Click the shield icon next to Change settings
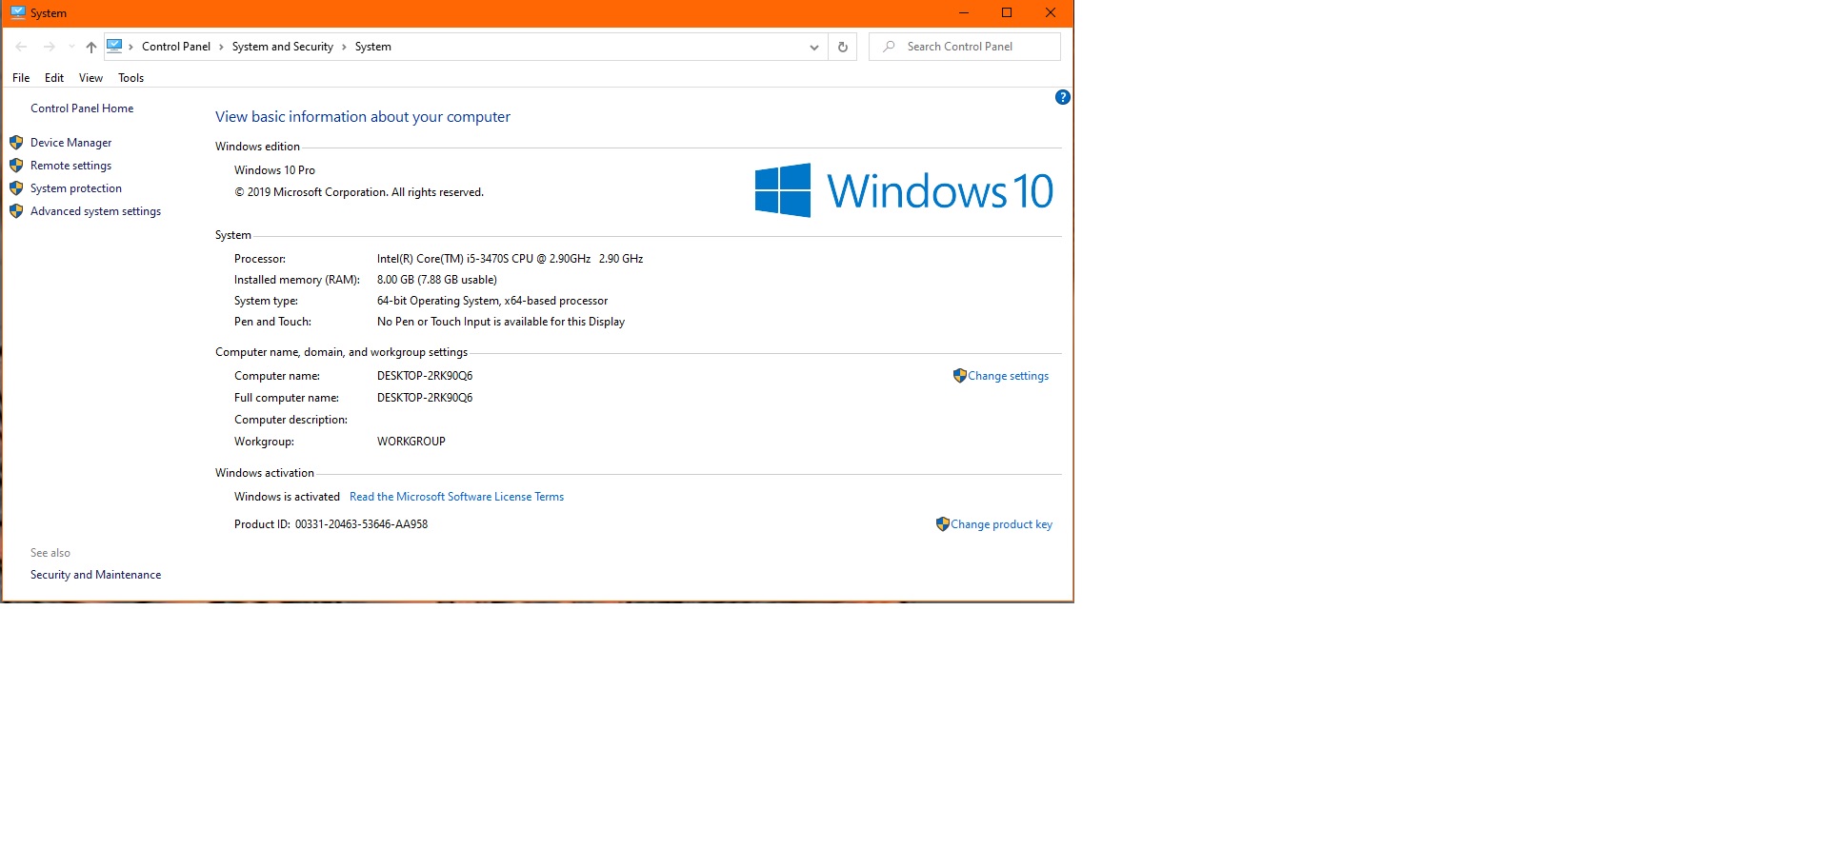The width and height of the screenshot is (1823, 866). click(x=959, y=376)
